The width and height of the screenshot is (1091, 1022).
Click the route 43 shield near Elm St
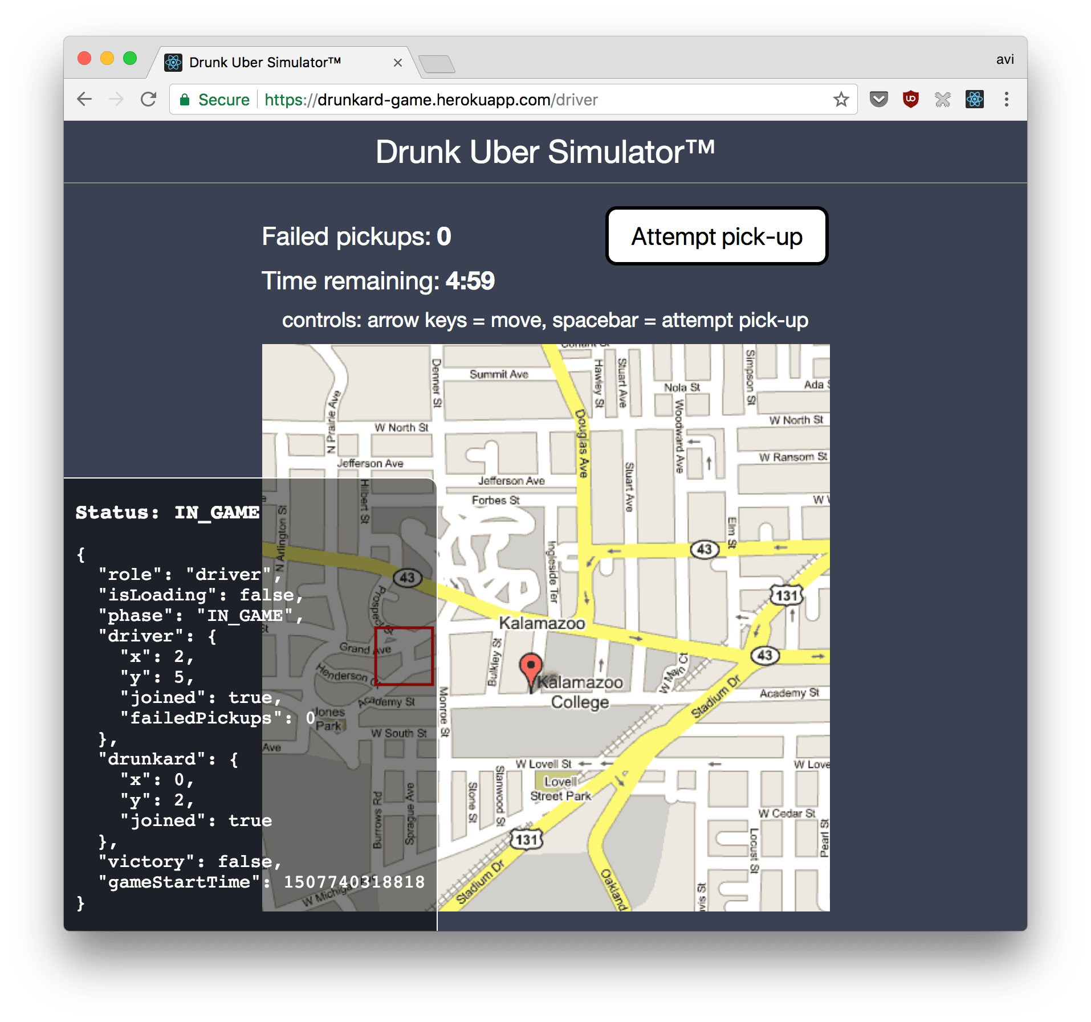pyautogui.click(x=705, y=549)
